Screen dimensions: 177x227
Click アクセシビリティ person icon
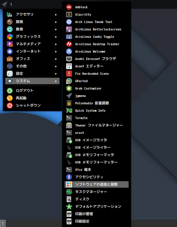click(x=69, y=177)
